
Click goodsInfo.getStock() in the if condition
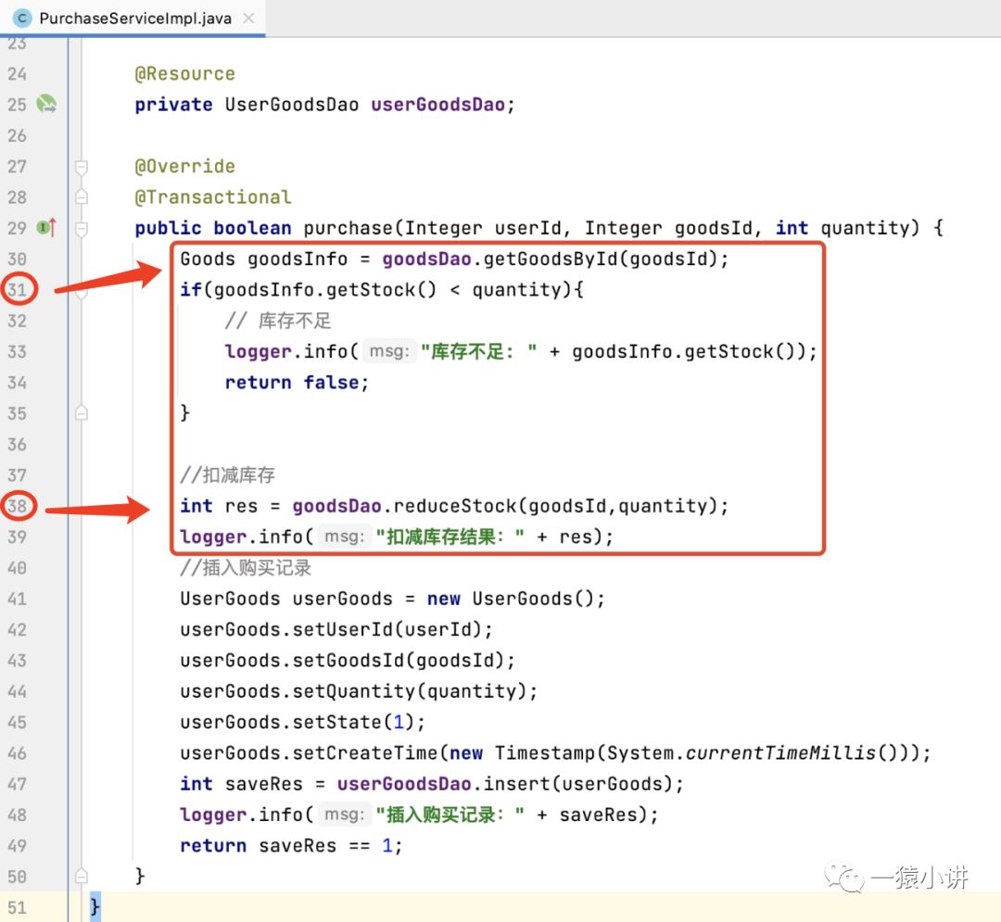click(x=325, y=290)
